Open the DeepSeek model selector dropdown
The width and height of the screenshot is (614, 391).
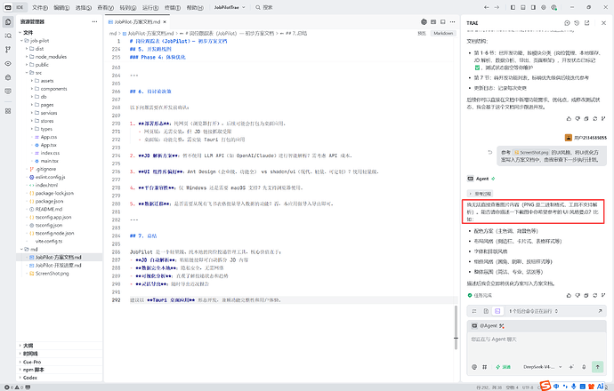tap(543, 367)
